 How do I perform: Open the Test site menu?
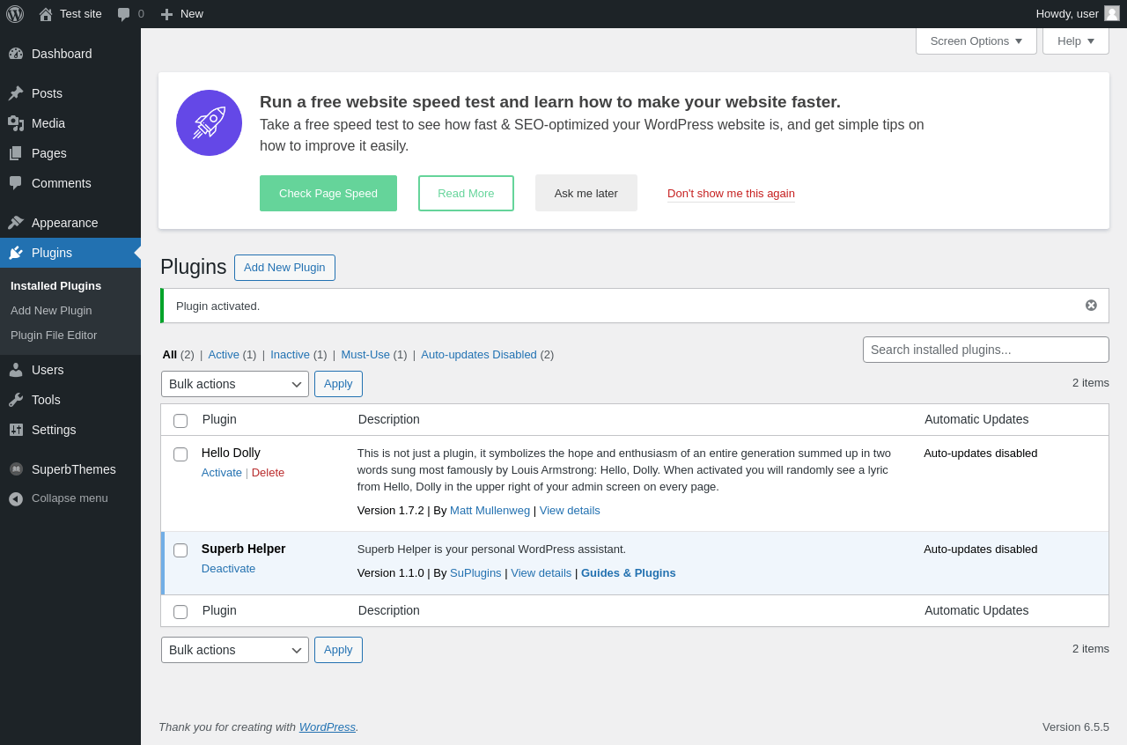click(x=70, y=14)
